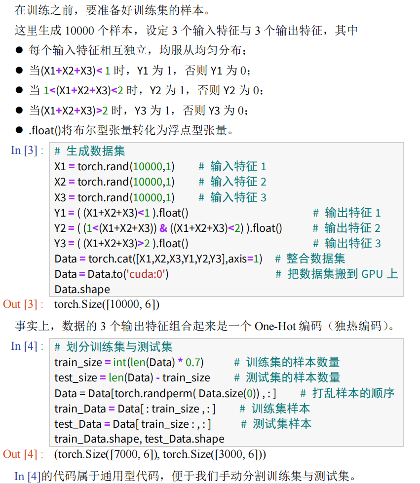420x484 pixels.
Task: Click the code line "Data.shape"
Action: tap(82, 289)
